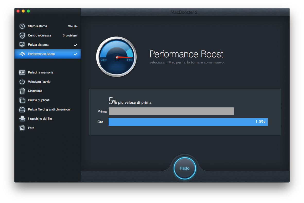The width and height of the screenshot is (304, 203).
Task: Click the large Slow/Fast speedometer gauge
Action: tap(116, 57)
